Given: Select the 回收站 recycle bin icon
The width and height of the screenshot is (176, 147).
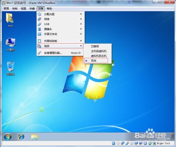Looking at the screenshot, I should pos(11,68).
